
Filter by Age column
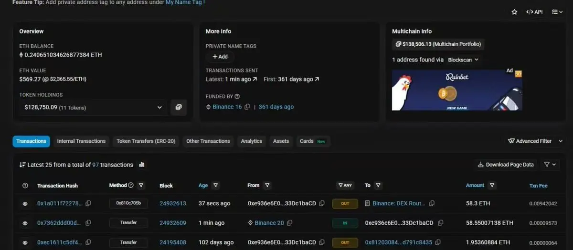pos(215,185)
